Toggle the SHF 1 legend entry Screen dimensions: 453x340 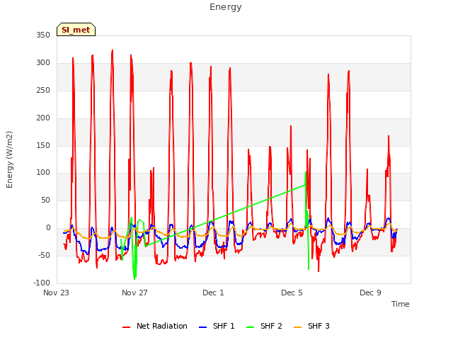tap(217, 326)
